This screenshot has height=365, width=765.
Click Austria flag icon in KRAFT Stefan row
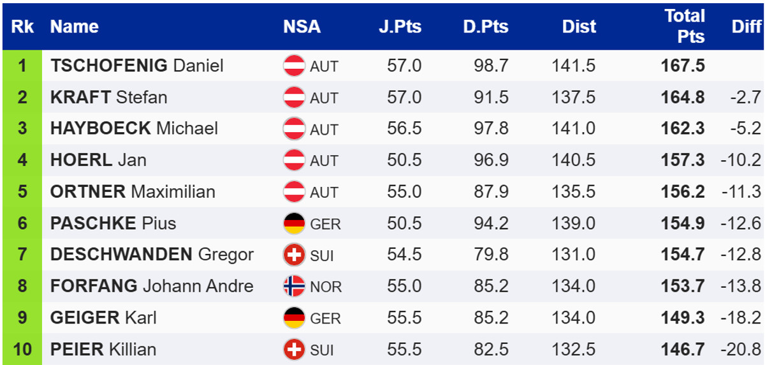point(294,98)
